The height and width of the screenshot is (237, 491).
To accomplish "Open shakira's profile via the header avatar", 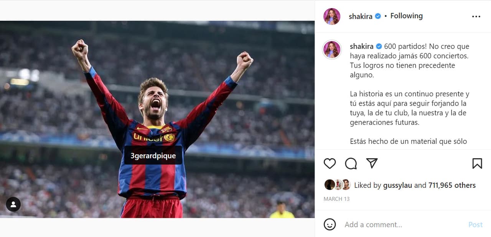I will (332, 16).
